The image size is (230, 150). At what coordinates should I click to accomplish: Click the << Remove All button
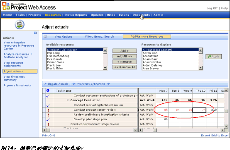tap(125, 67)
